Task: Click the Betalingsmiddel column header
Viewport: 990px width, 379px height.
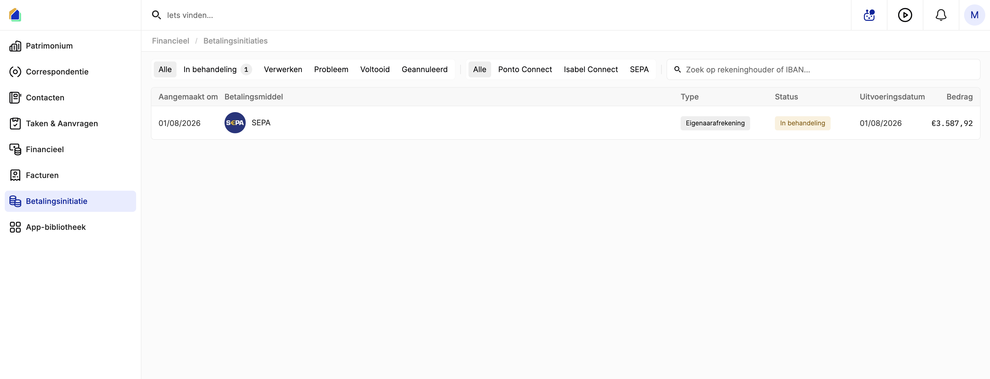Action: coord(254,97)
